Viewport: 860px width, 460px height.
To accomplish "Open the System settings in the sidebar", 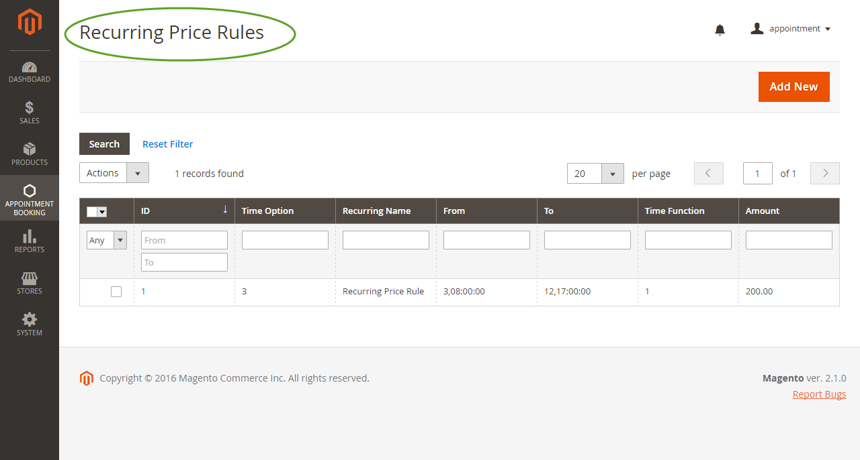I will pos(30,325).
